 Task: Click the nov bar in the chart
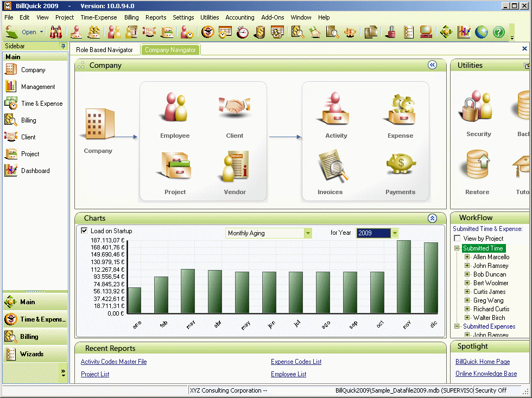click(x=404, y=277)
